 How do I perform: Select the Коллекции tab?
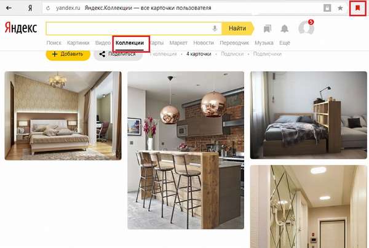tap(130, 43)
